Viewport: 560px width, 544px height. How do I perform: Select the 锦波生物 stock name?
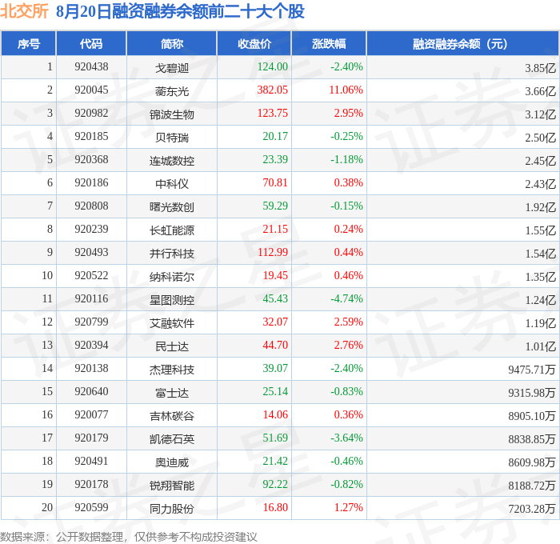click(172, 114)
